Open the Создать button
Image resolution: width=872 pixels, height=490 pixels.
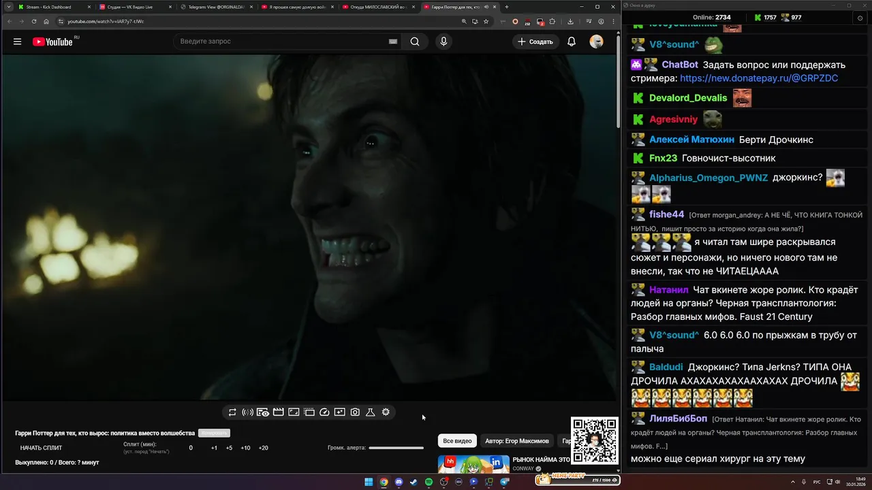point(535,42)
